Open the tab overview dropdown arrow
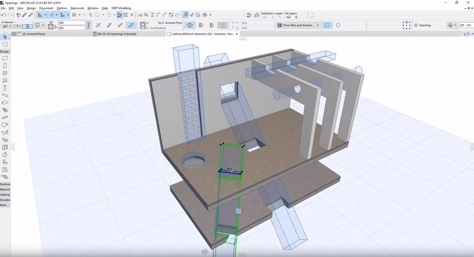Image resolution: width=474 pixels, height=257 pixels. click(x=472, y=34)
